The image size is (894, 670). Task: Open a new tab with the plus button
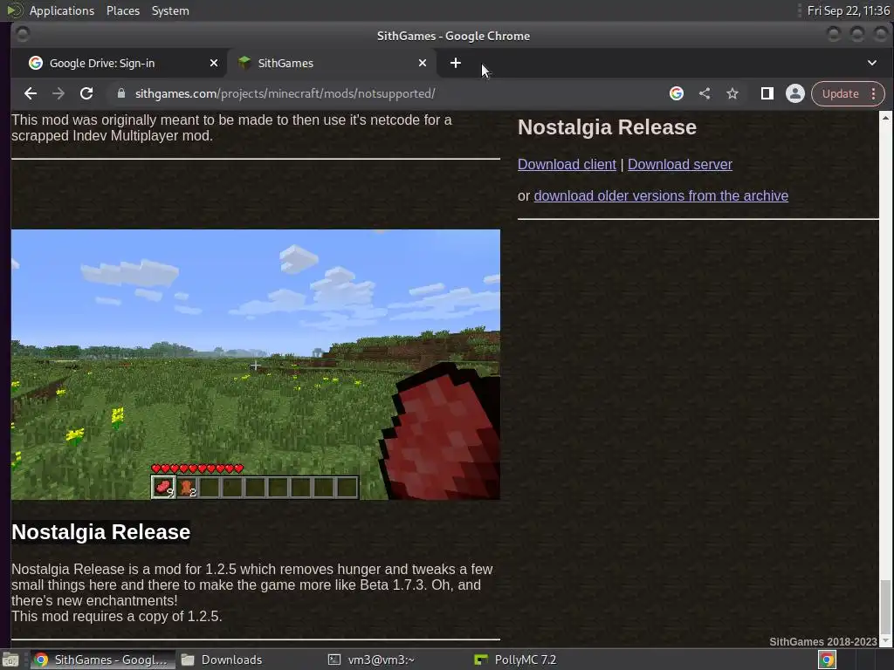coord(455,63)
